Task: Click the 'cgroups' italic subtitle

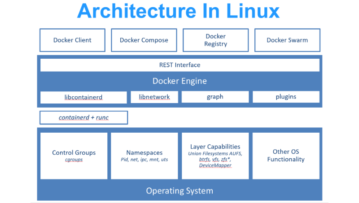Action: pyautogui.click(x=74, y=160)
